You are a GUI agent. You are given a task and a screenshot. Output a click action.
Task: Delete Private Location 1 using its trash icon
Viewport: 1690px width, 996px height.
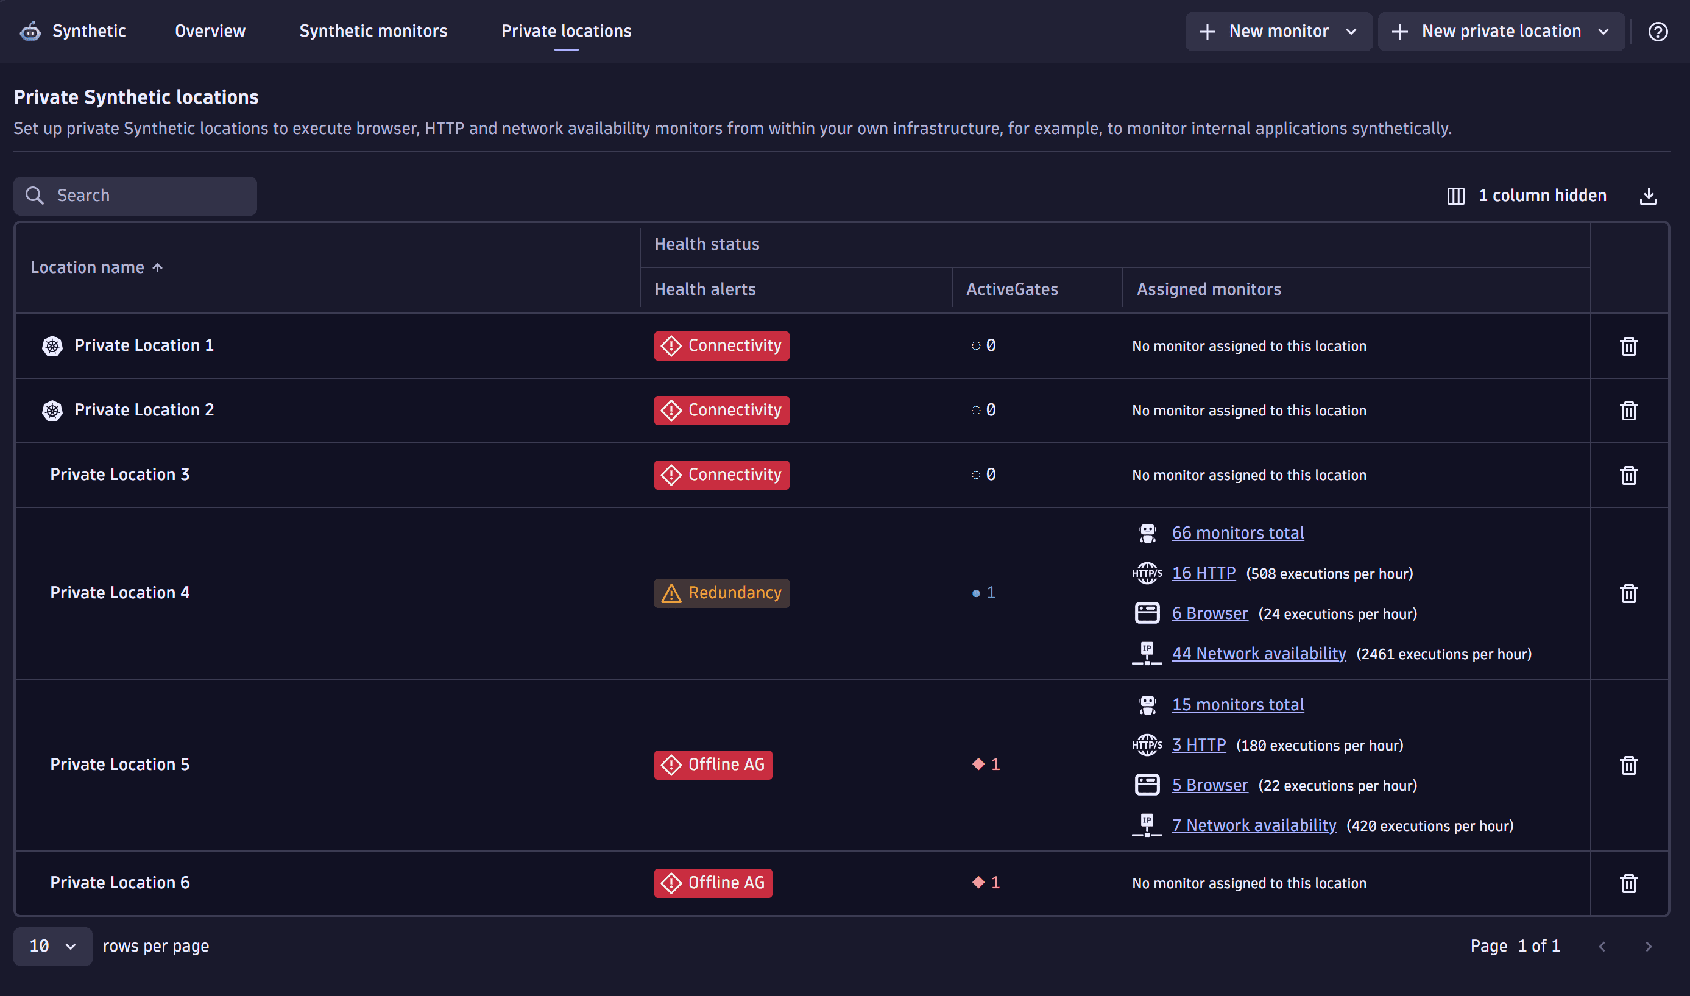click(x=1629, y=345)
